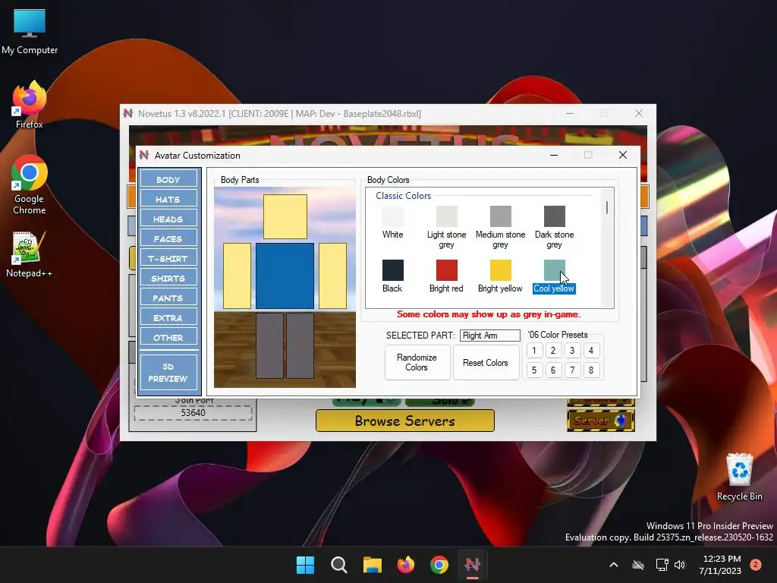Click the Novetus taskbar icon
This screenshot has height=583, width=777.
(x=473, y=565)
